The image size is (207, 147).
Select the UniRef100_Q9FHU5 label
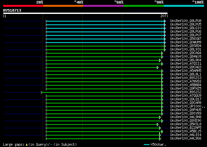(x=186, y=110)
